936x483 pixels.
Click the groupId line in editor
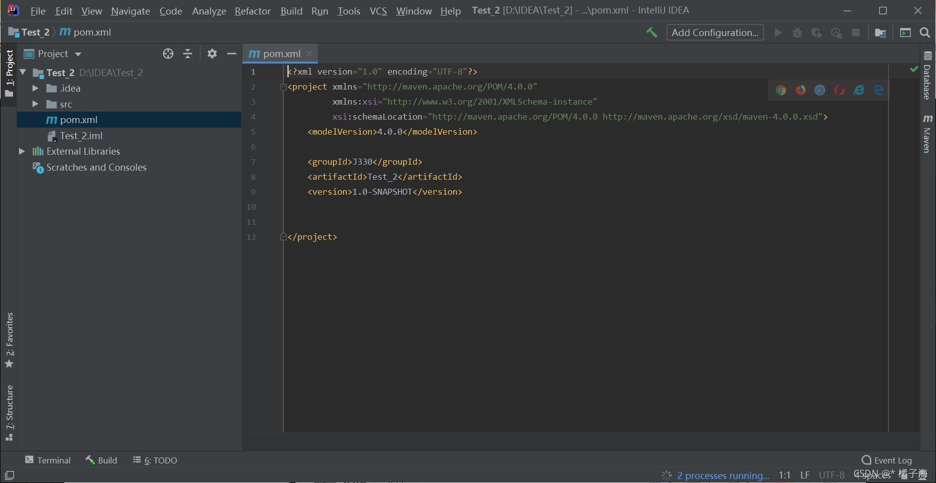[x=364, y=162]
